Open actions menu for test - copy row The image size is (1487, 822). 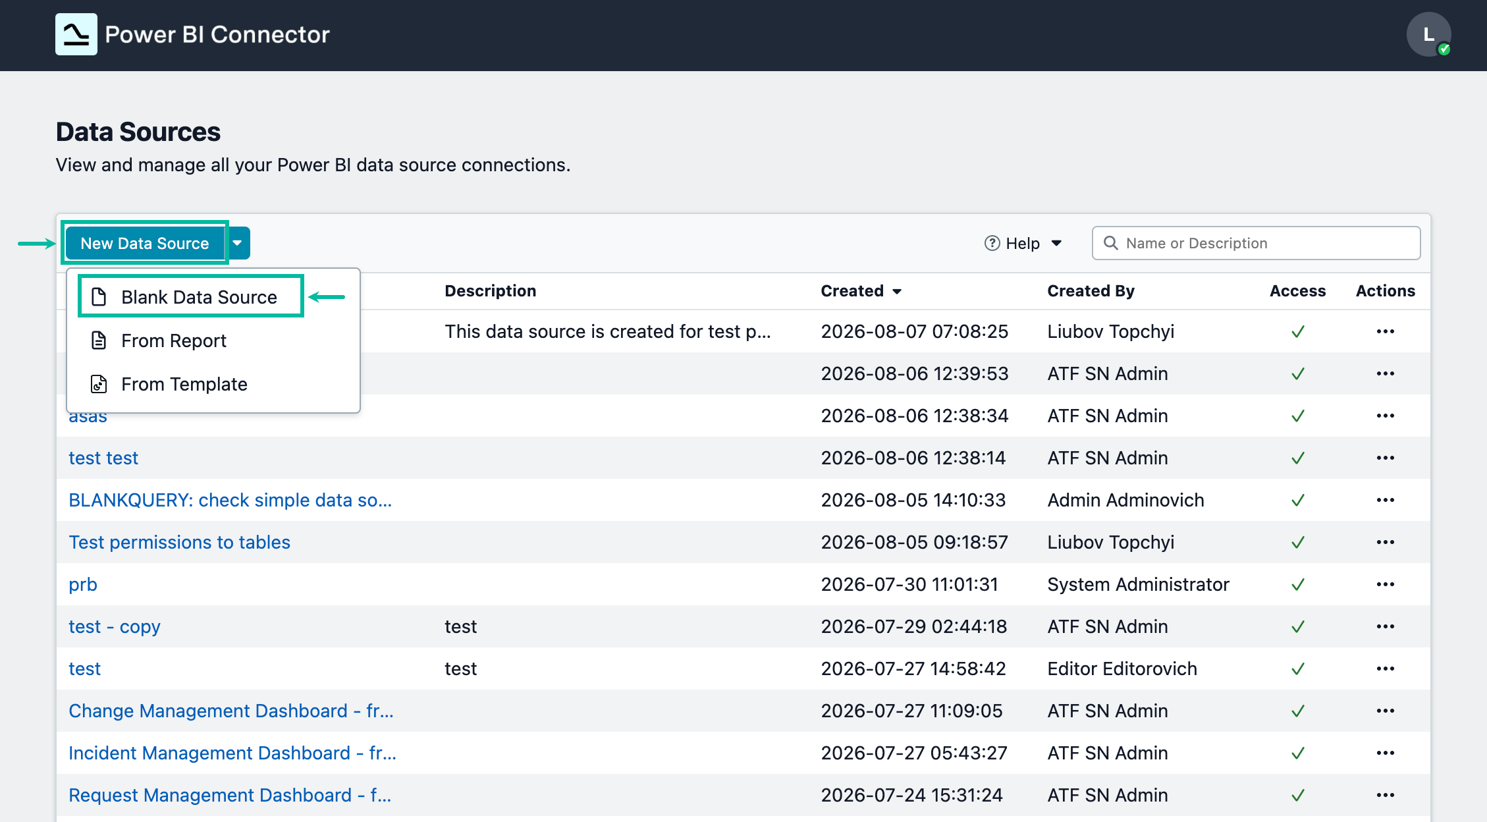(x=1385, y=626)
